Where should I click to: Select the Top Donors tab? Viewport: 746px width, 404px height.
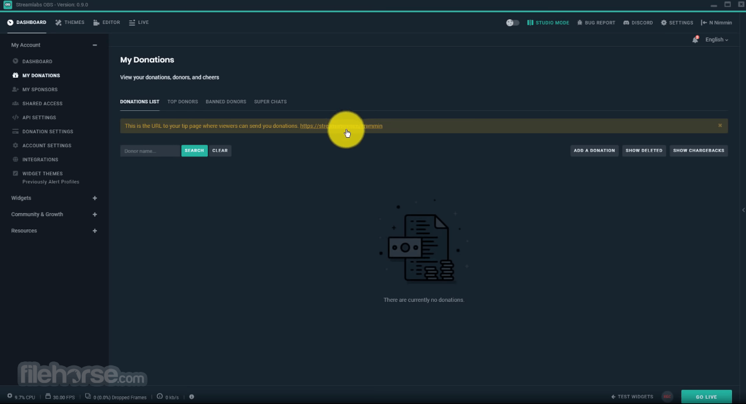(183, 102)
